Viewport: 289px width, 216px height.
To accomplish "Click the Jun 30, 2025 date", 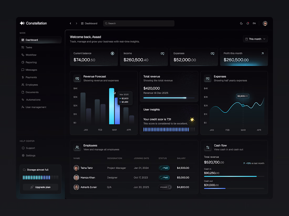I will tap(141, 187).
